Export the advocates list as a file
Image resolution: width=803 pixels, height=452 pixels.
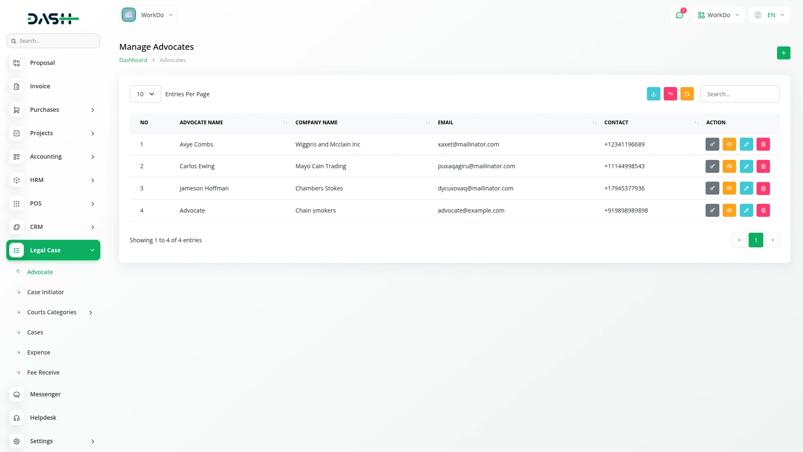(654, 94)
